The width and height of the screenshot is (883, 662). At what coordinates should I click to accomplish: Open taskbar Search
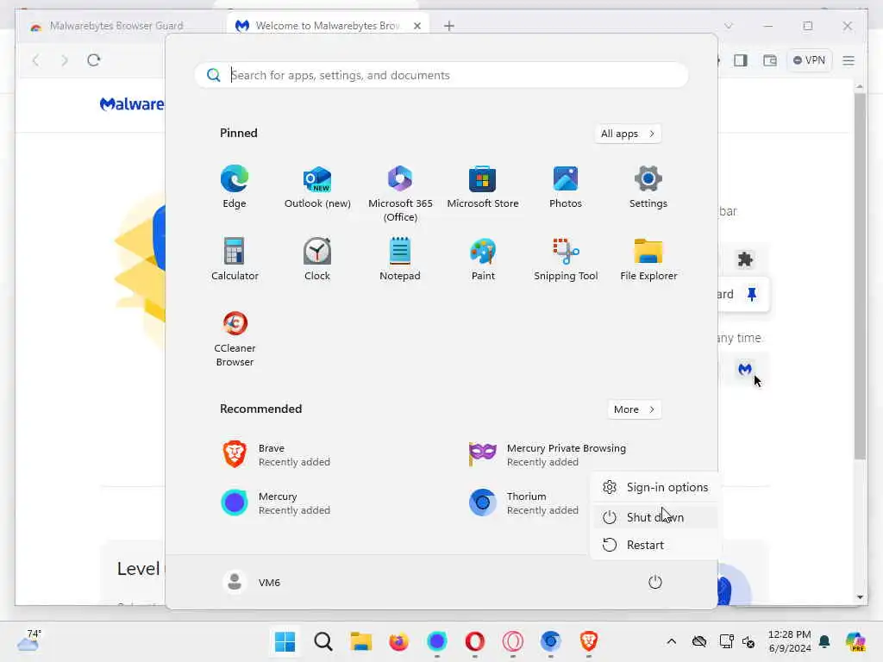pyautogui.click(x=323, y=641)
